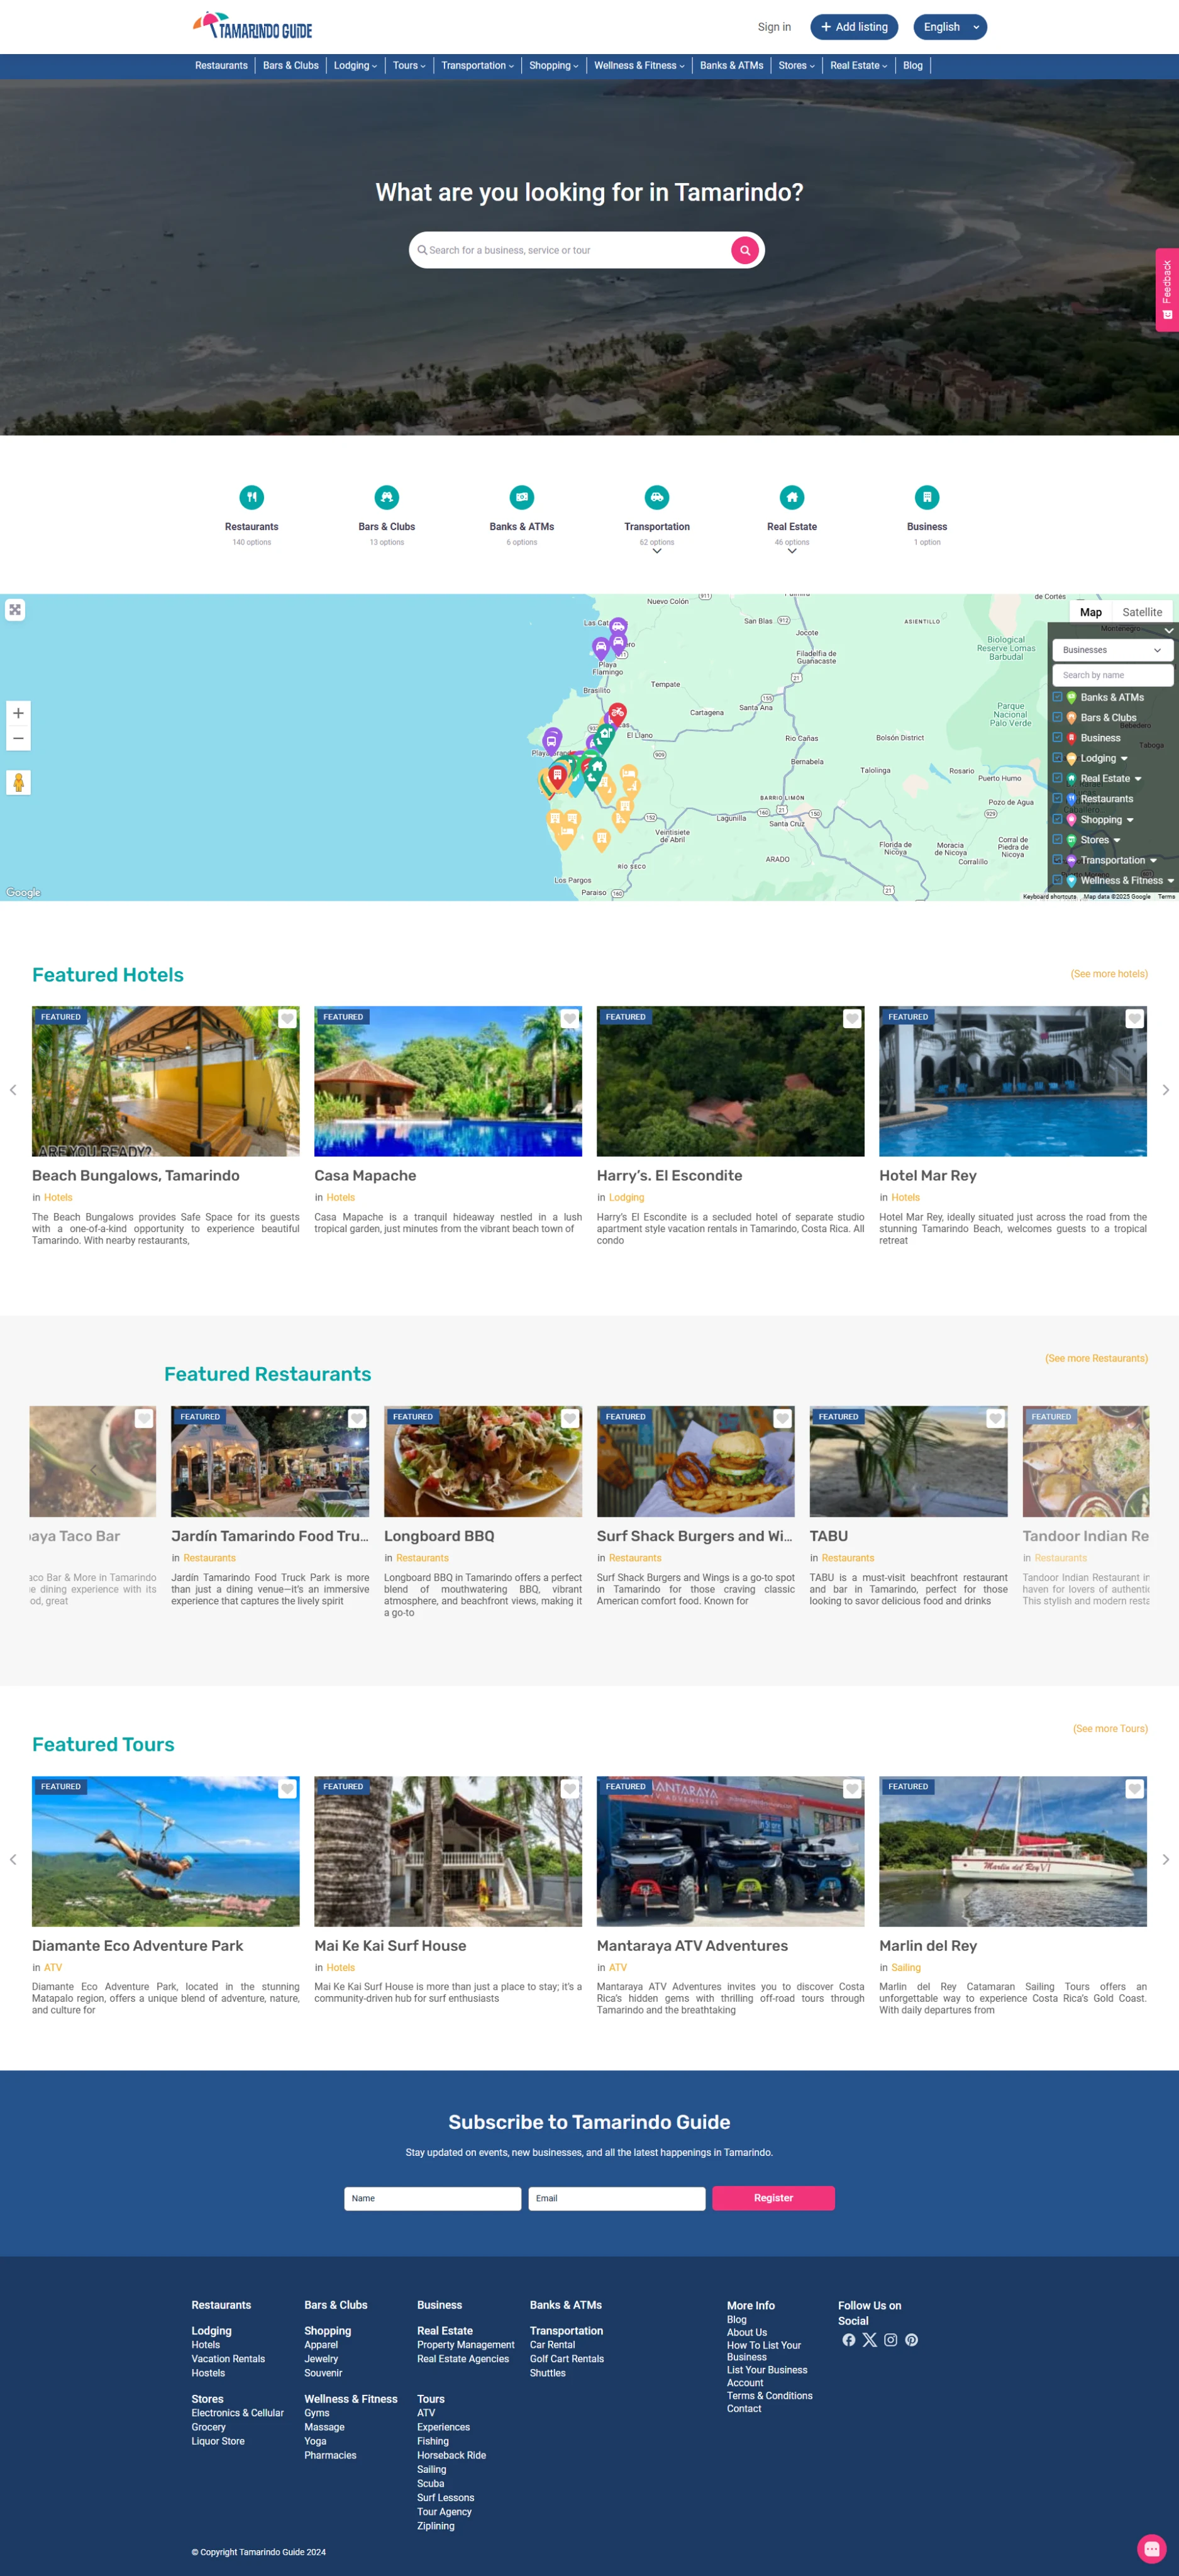
Task: Favorite the Longboard BBQ restaurant card
Action: pyautogui.click(x=570, y=1418)
